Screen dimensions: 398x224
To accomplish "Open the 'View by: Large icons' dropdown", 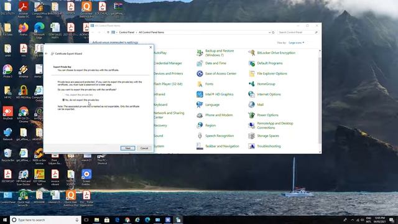I will [297, 43].
